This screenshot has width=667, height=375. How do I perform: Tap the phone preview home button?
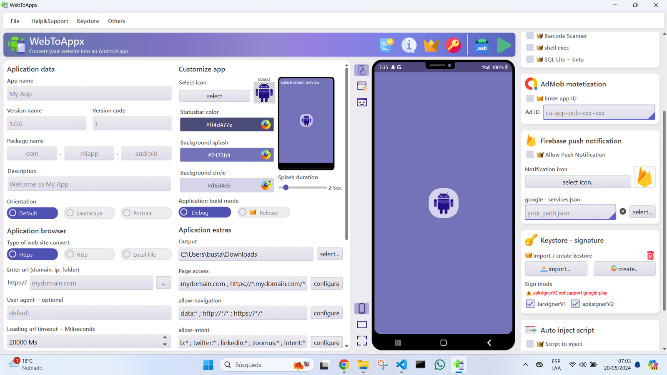click(444, 342)
